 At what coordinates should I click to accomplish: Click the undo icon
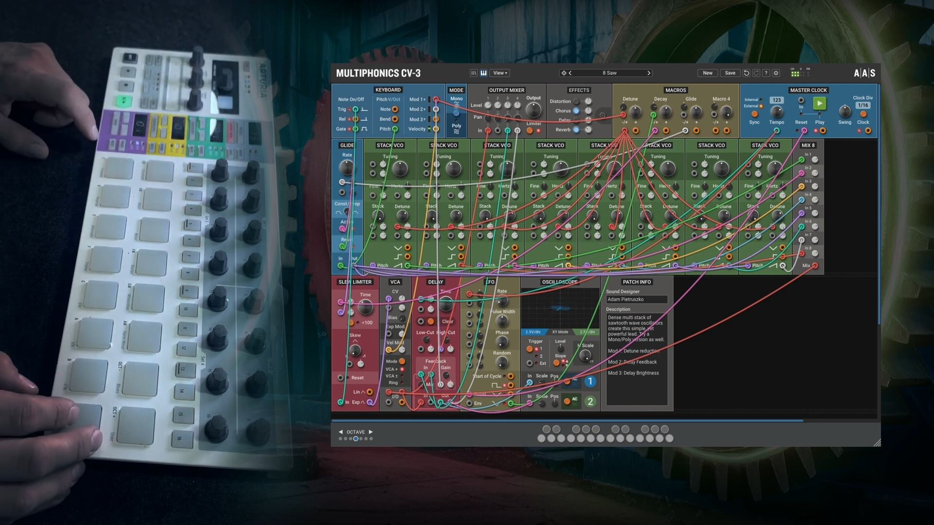tap(746, 73)
